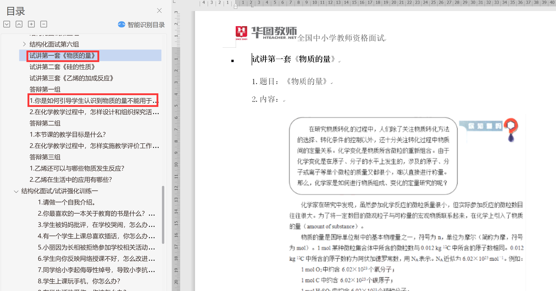556x291 pixels.
Task: Click the ruler tab-selector corner icon
Action: (174, 2)
